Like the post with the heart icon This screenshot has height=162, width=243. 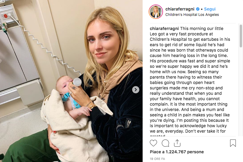click(x=153, y=143)
